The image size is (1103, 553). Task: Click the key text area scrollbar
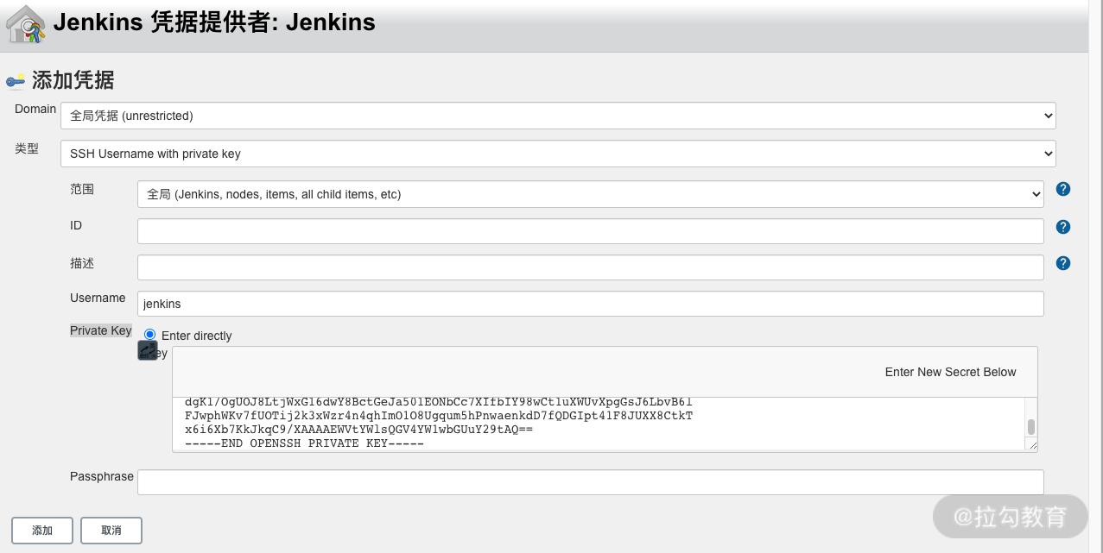(x=1030, y=426)
